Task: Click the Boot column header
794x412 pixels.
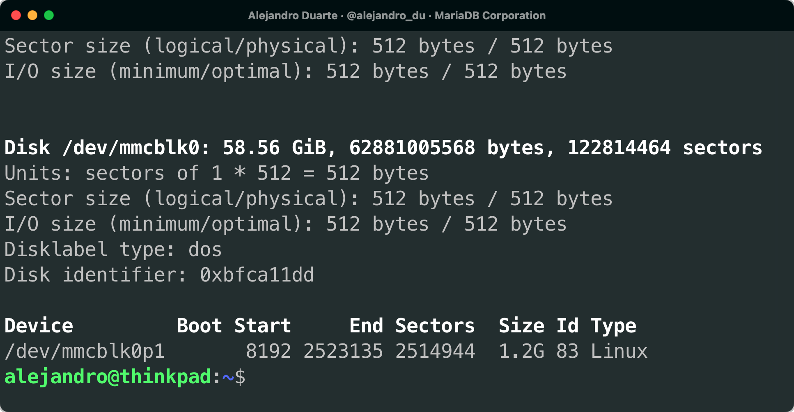Action: (200, 326)
